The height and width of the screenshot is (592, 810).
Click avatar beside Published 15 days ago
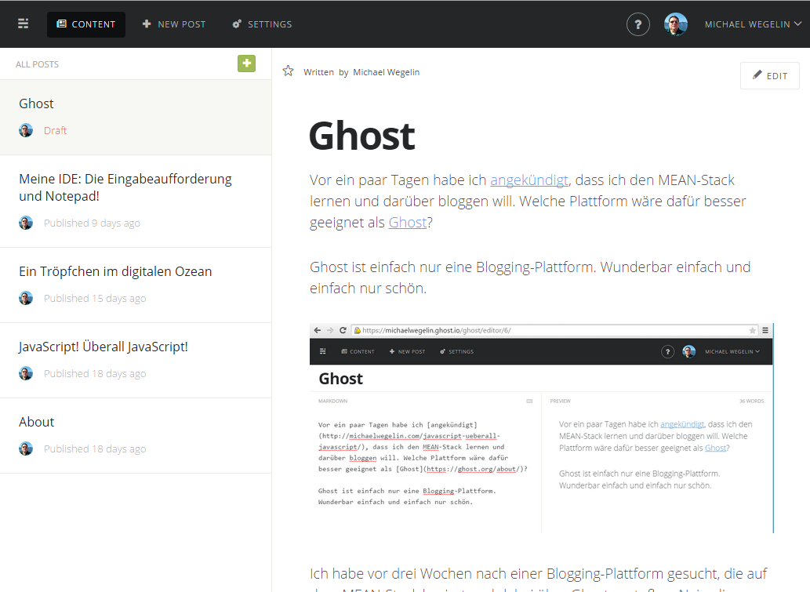point(26,298)
